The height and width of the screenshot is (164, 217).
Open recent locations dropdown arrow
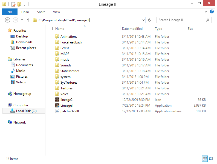(22, 20)
